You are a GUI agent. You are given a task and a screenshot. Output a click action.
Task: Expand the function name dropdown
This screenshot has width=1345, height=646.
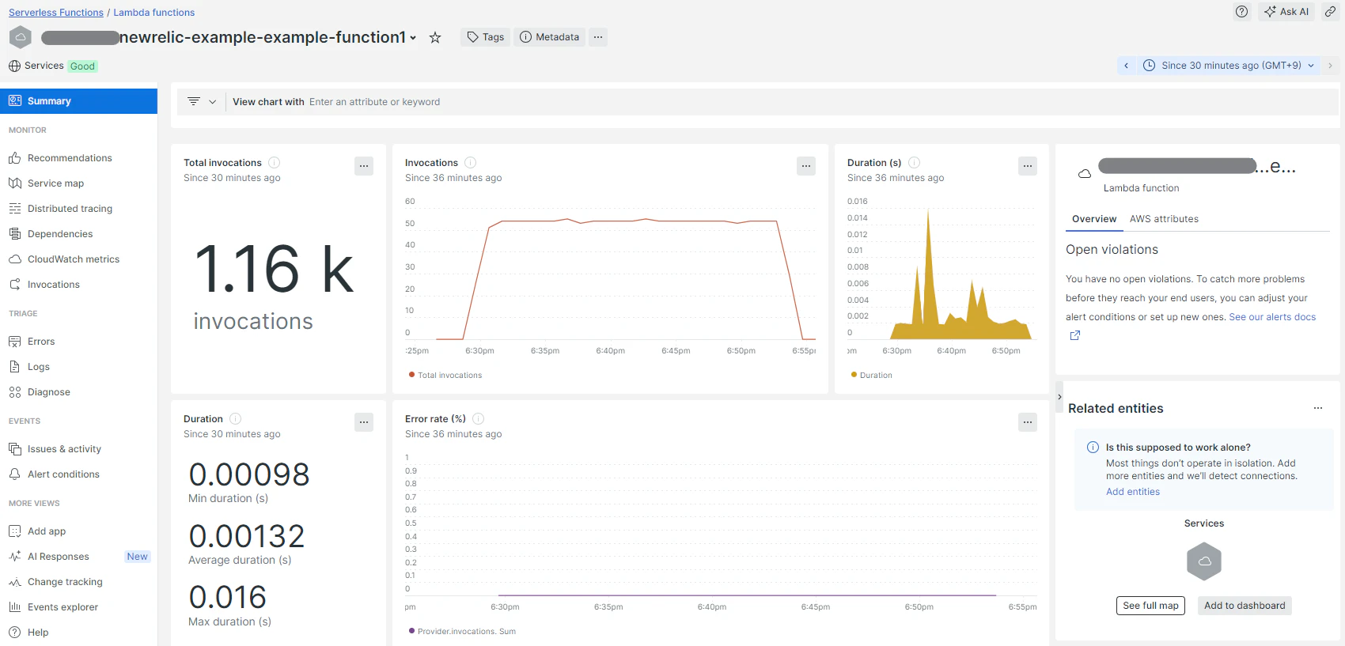(413, 38)
